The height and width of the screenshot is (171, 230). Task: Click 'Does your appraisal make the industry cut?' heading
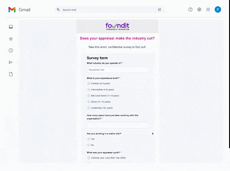[x=117, y=38]
